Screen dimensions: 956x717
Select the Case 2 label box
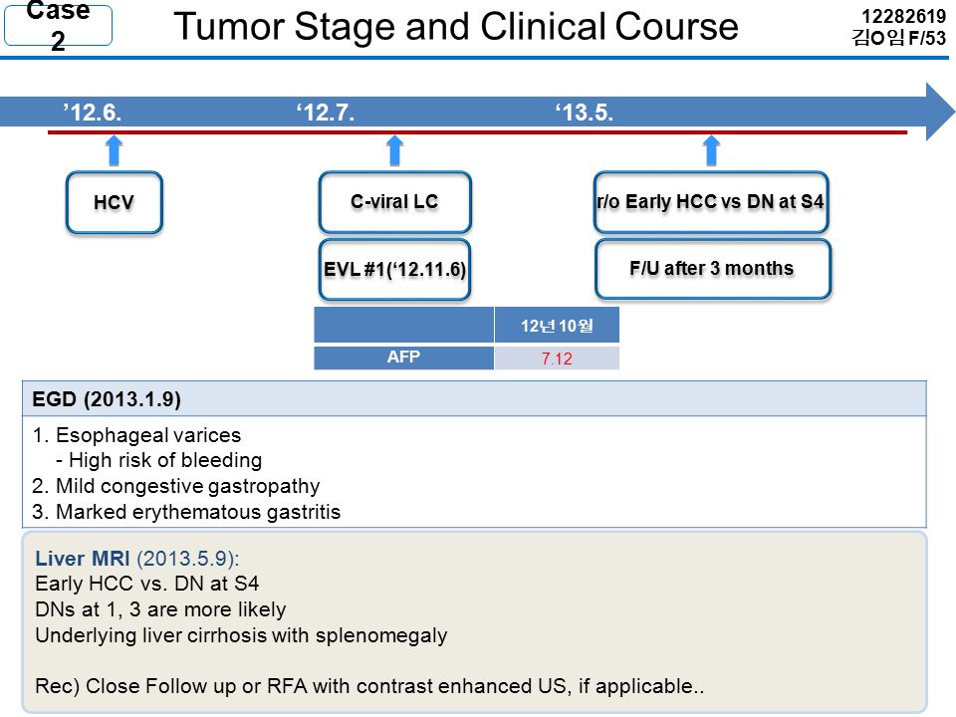tap(58, 26)
